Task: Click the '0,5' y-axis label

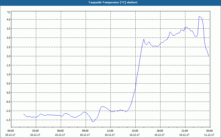Action: click(x=9, y=84)
